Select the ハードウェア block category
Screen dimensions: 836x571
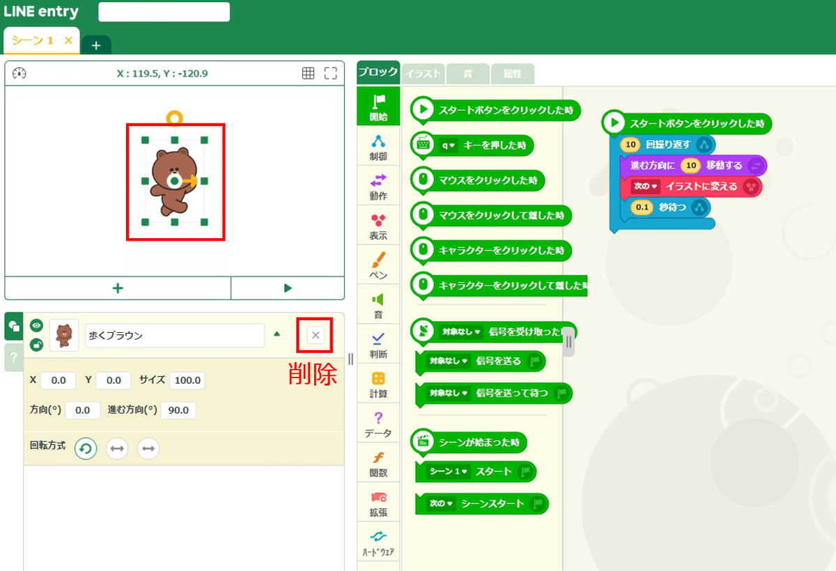tap(378, 543)
